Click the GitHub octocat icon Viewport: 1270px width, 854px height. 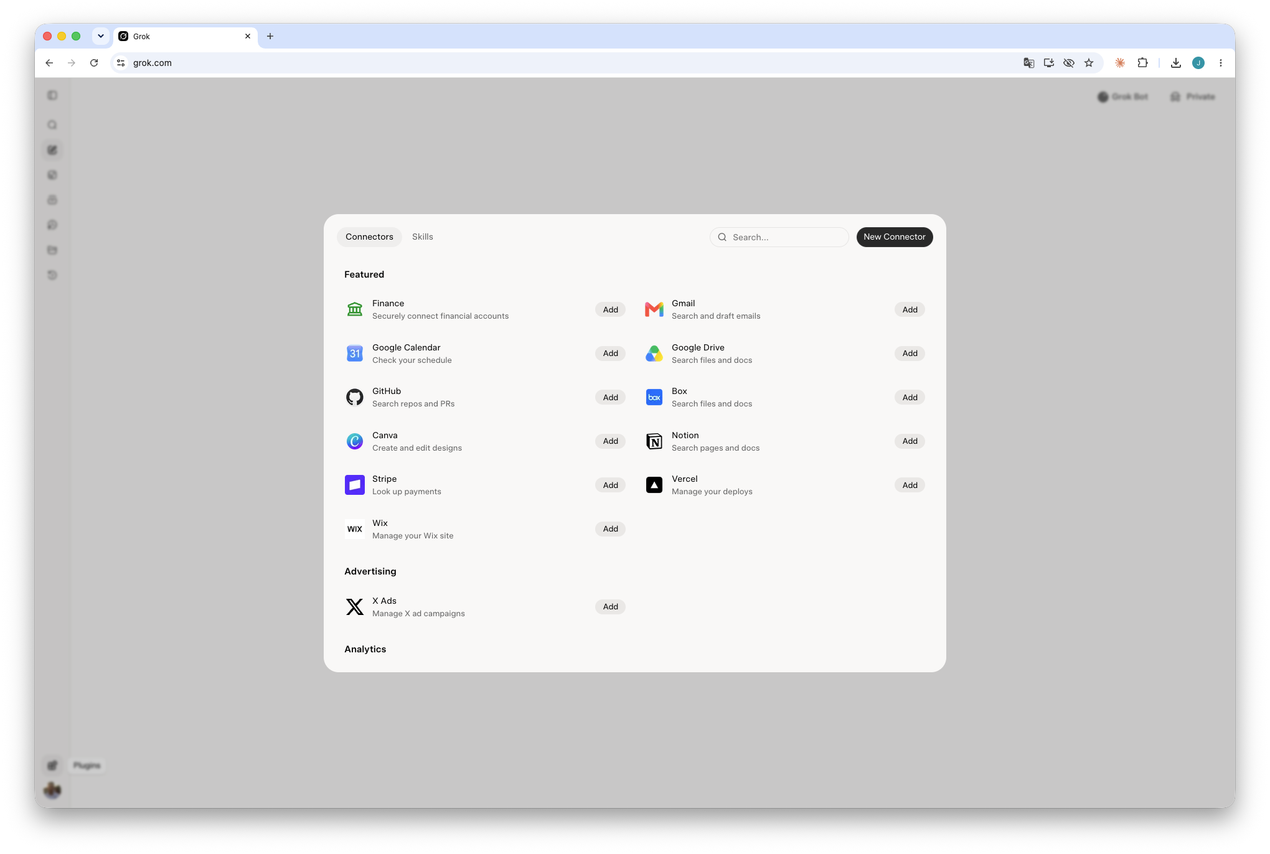point(355,397)
